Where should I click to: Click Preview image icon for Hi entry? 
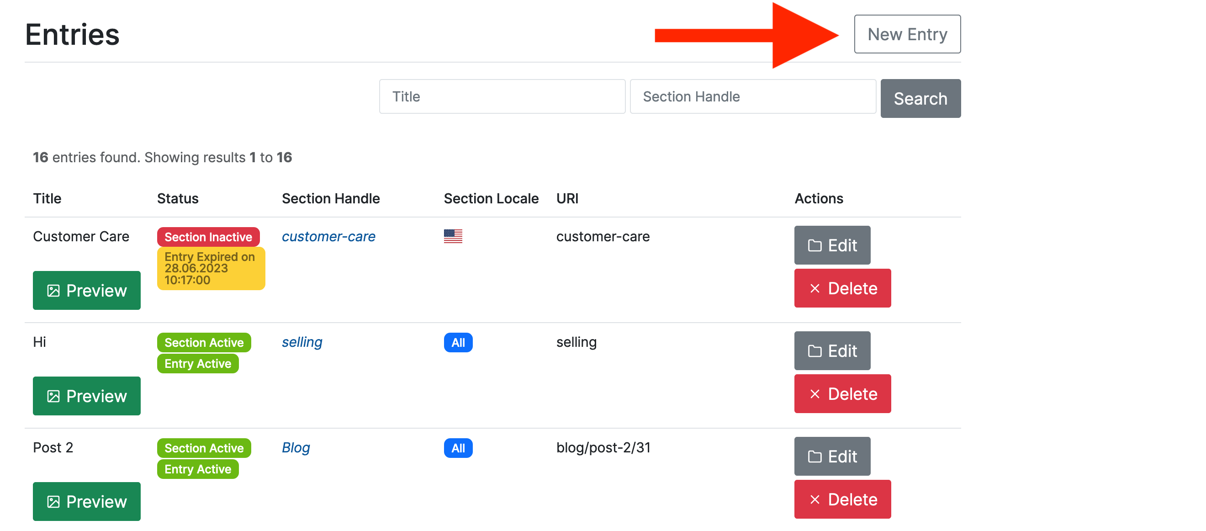(53, 396)
